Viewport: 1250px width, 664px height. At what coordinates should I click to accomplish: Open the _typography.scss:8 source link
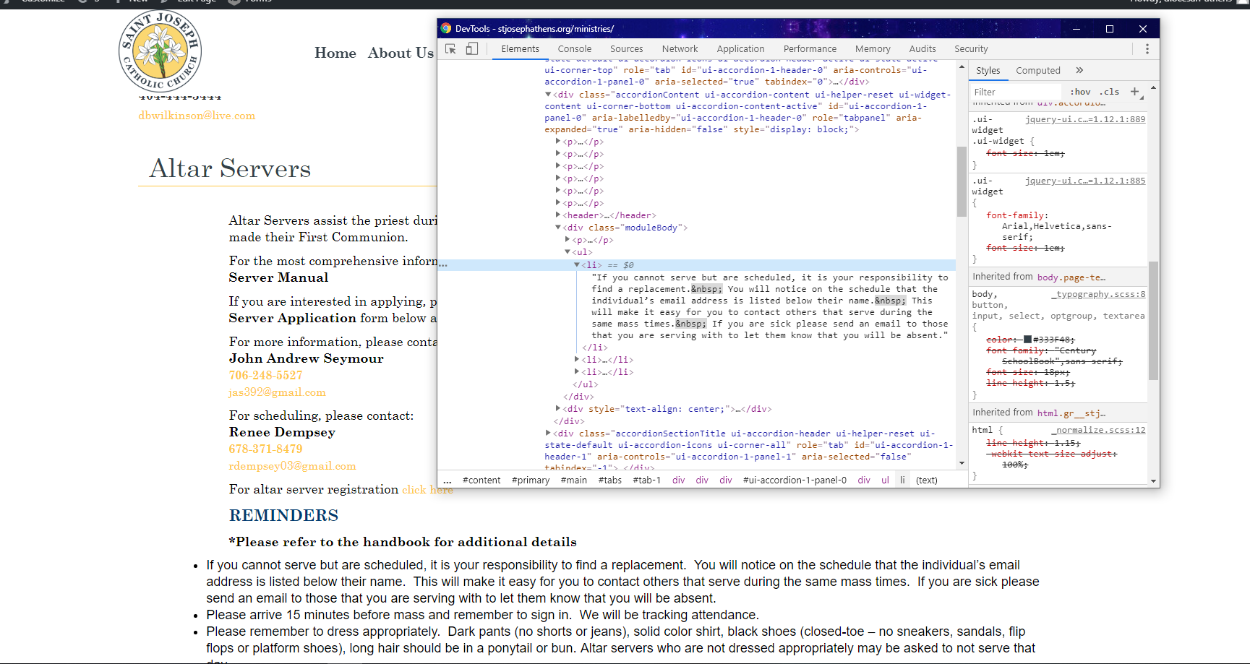pyautogui.click(x=1098, y=294)
